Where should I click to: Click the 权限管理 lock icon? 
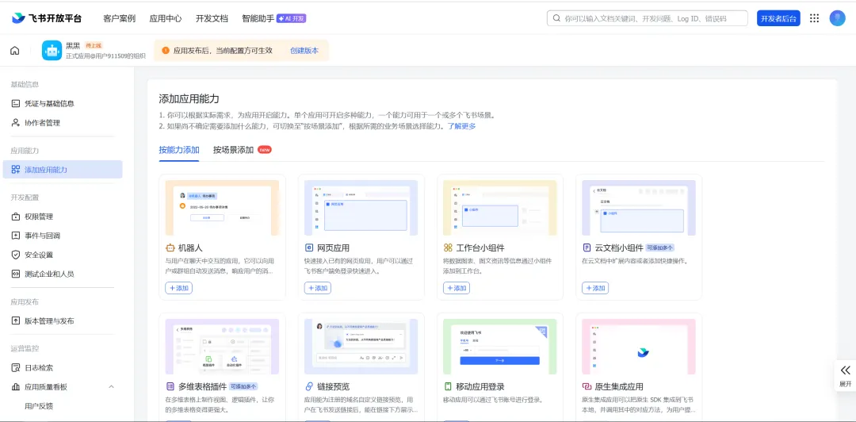coord(16,217)
